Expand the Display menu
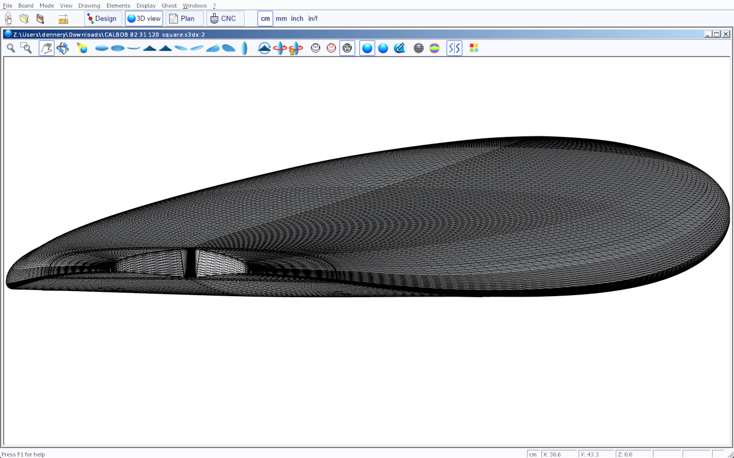The image size is (734, 458). (146, 5)
